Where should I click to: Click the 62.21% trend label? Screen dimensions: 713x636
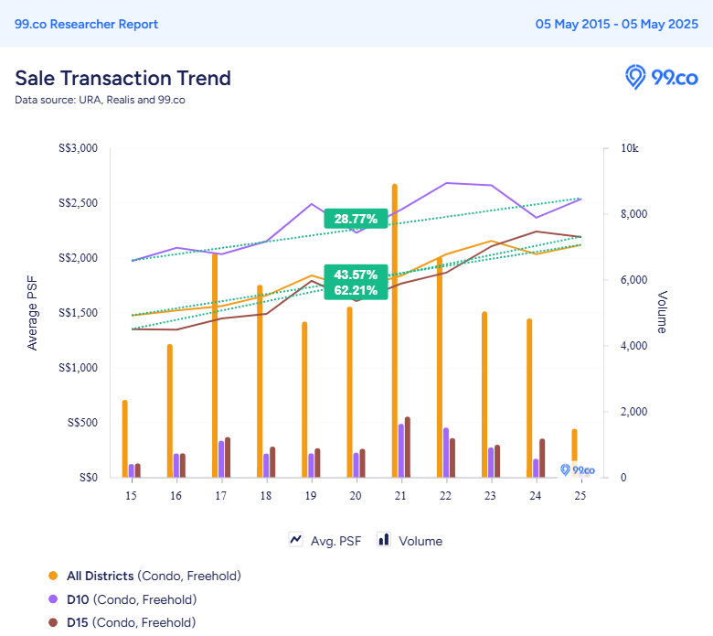356,290
